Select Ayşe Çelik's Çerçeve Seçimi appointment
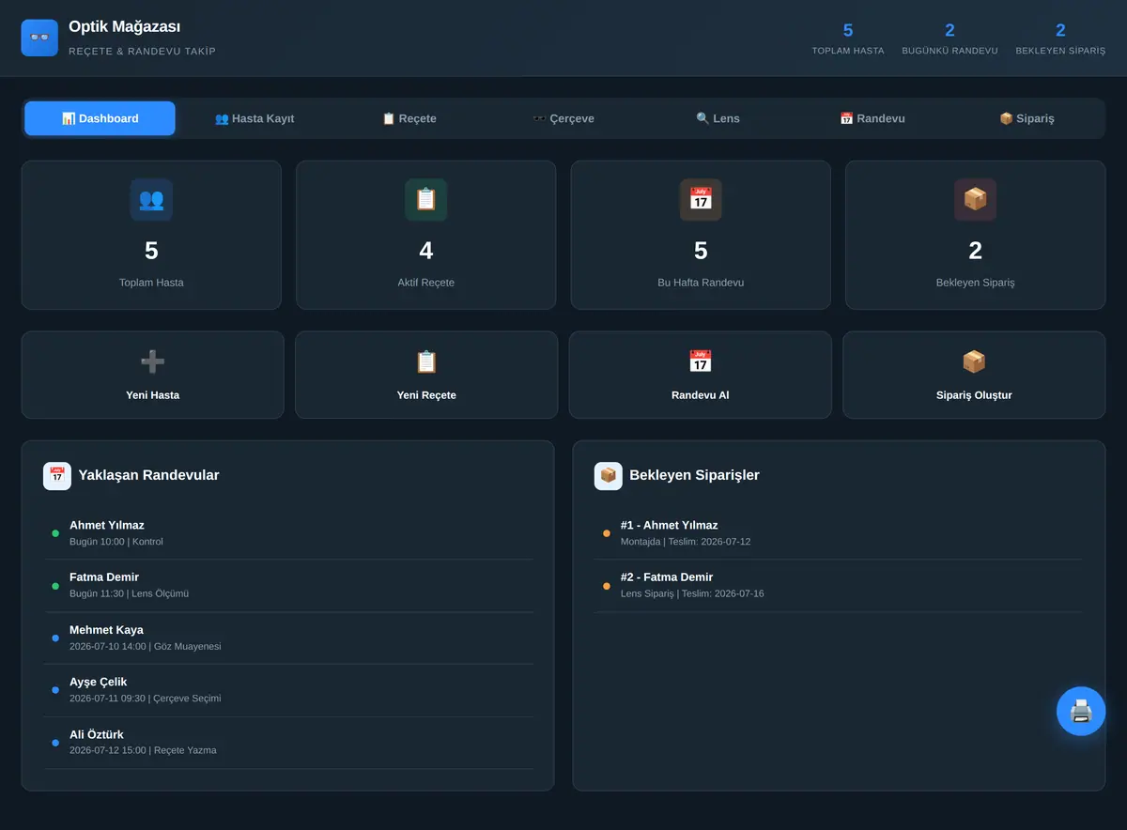Screen dimensions: 1127x830 pyautogui.click(x=288, y=690)
